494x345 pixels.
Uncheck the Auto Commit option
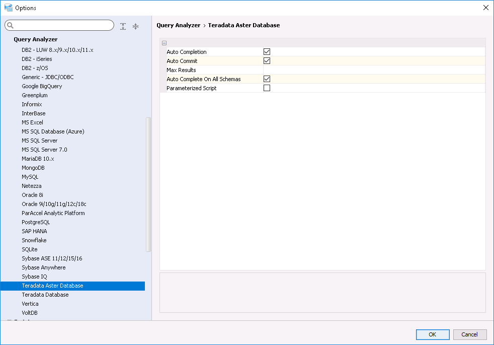(x=267, y=61)
